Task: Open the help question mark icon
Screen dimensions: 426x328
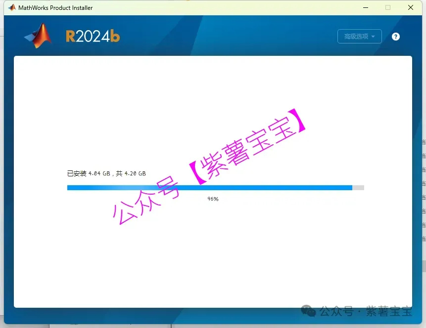Action: (x=396, y=37)
